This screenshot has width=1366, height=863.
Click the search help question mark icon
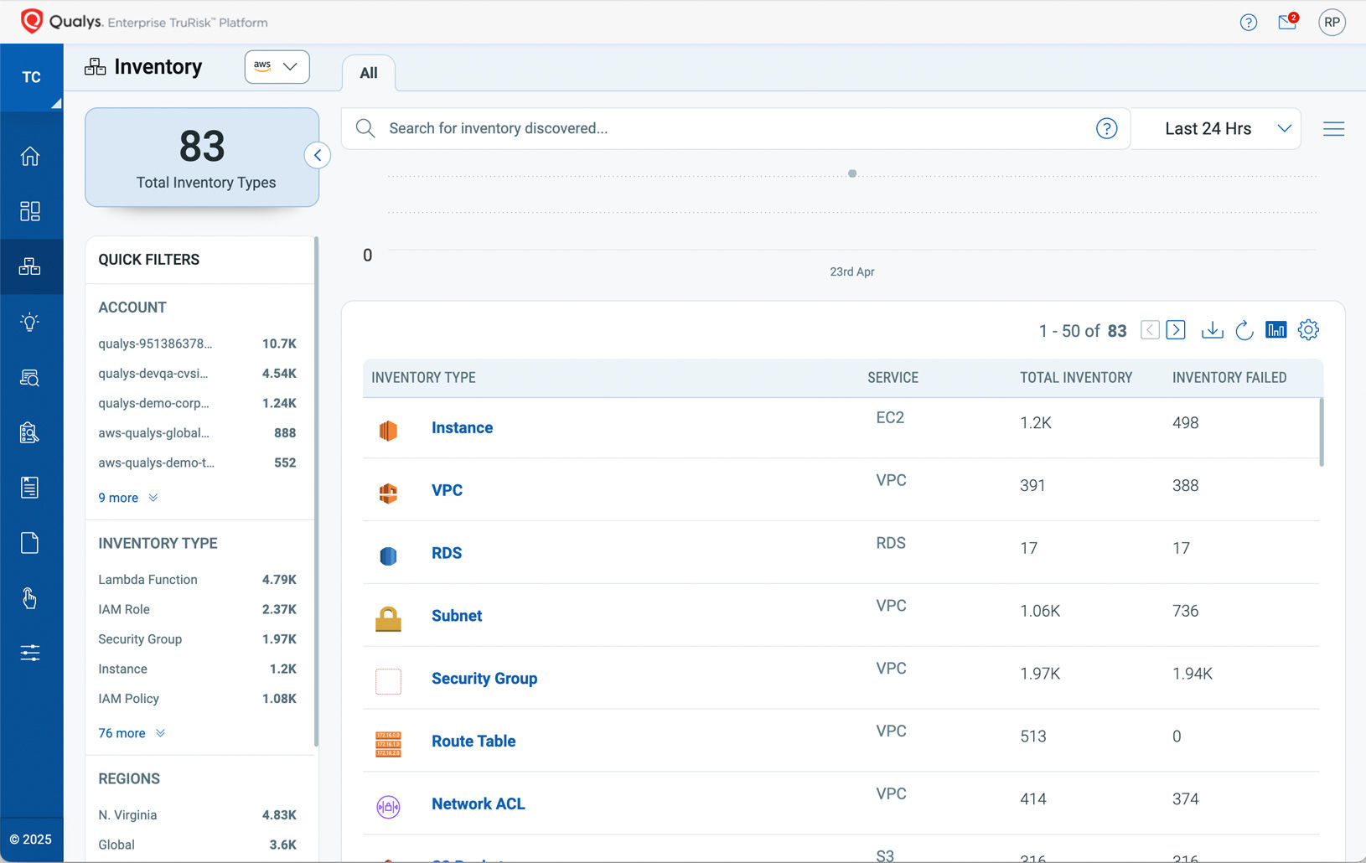coord(1107,128)
